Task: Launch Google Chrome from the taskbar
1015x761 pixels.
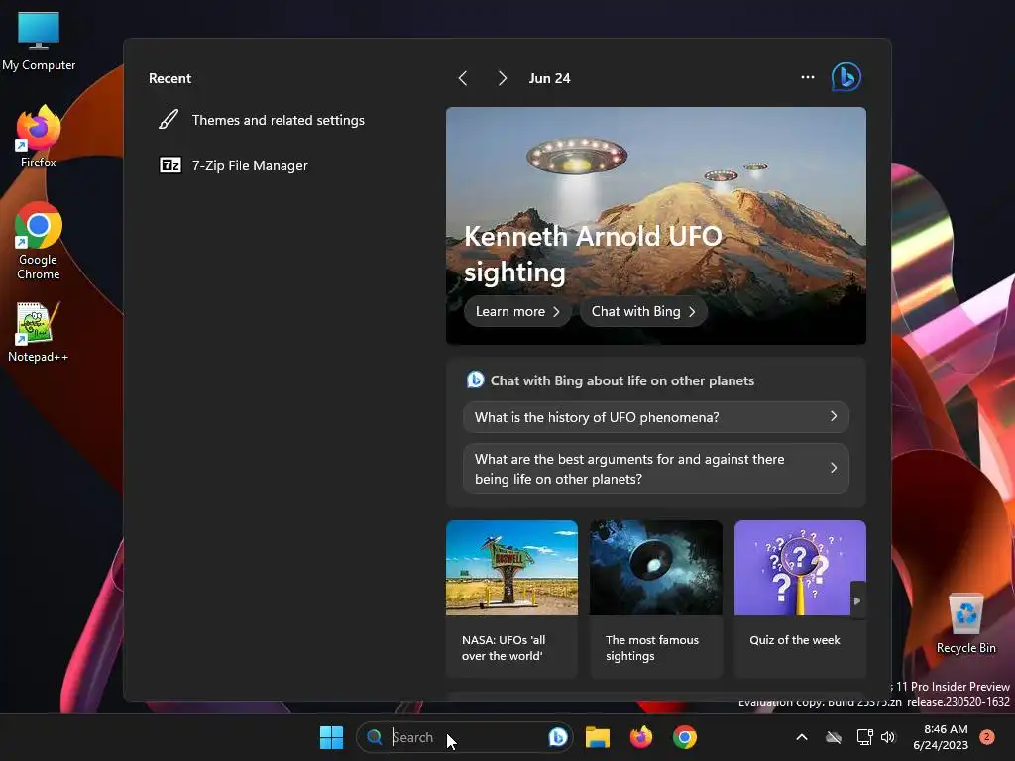Action: (684, 737)
